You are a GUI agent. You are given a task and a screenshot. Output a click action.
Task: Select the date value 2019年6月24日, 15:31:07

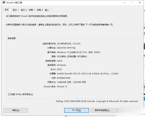(x=69, y=44)
